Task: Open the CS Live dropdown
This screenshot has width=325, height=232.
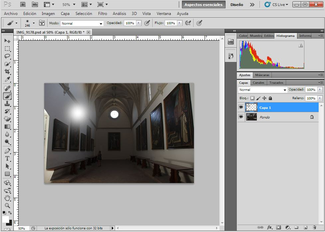Action: pos(276,5)
